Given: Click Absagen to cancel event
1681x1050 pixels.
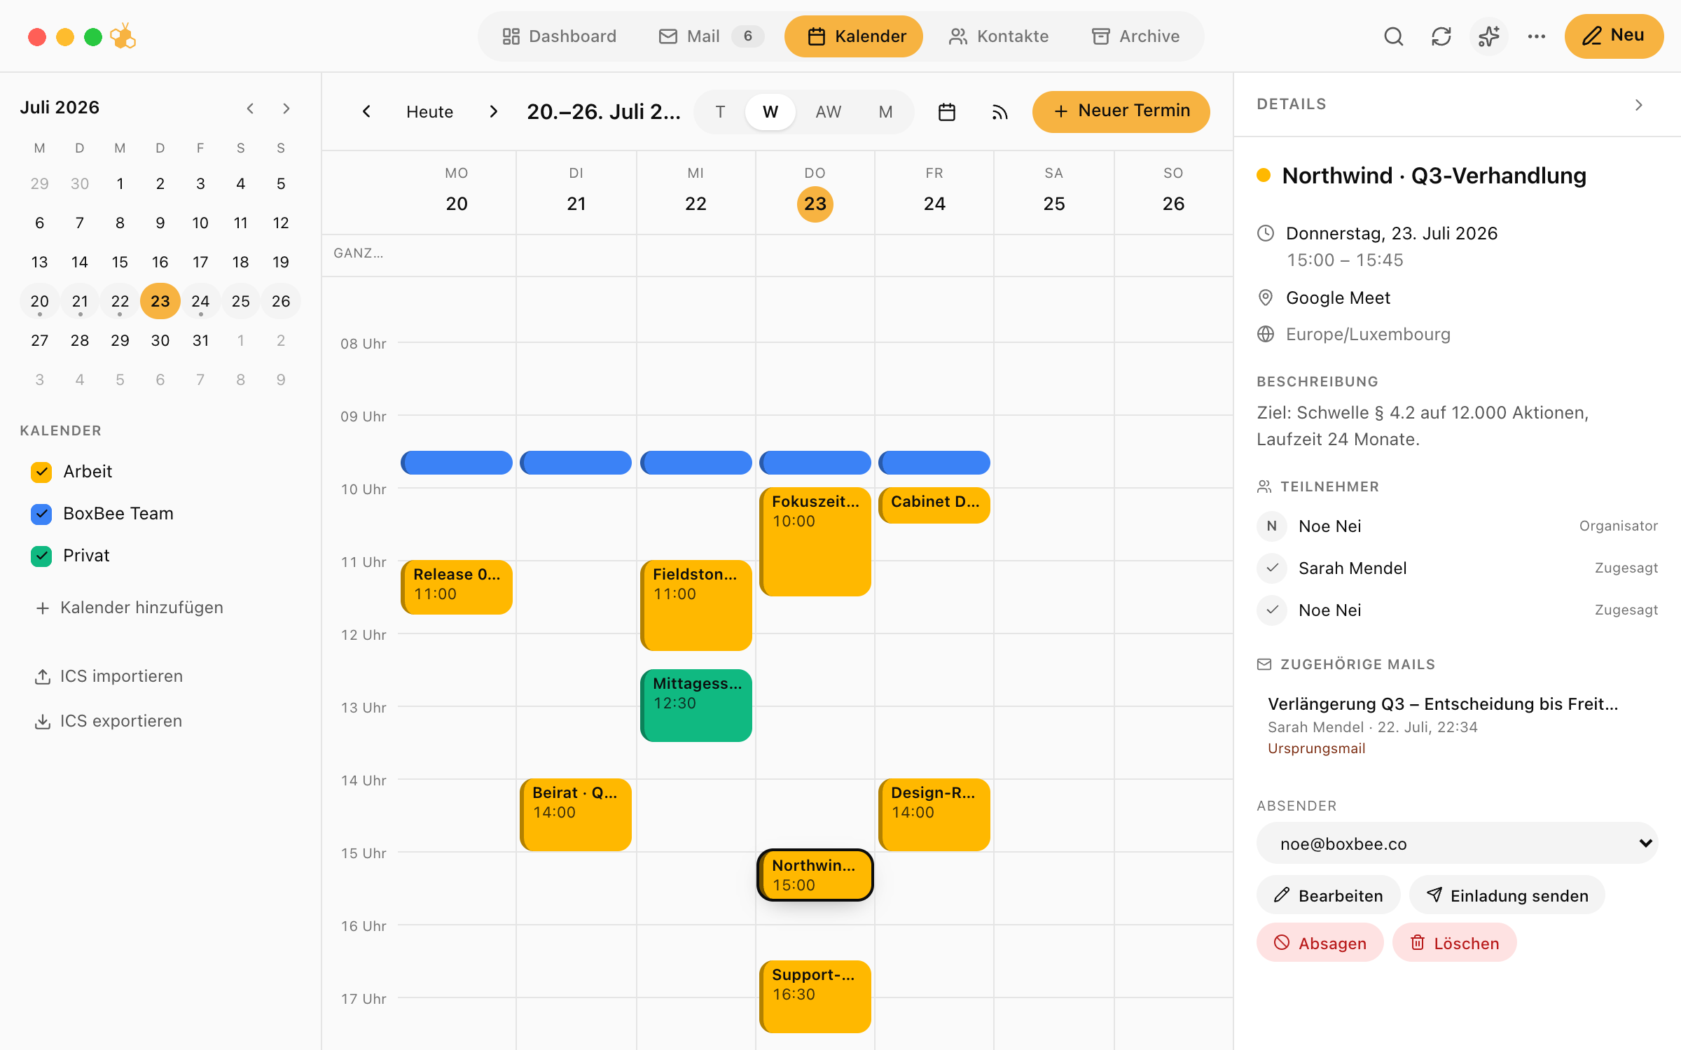Looking at the screenshot, I should pyautogui.click(x=1320, y=943).
